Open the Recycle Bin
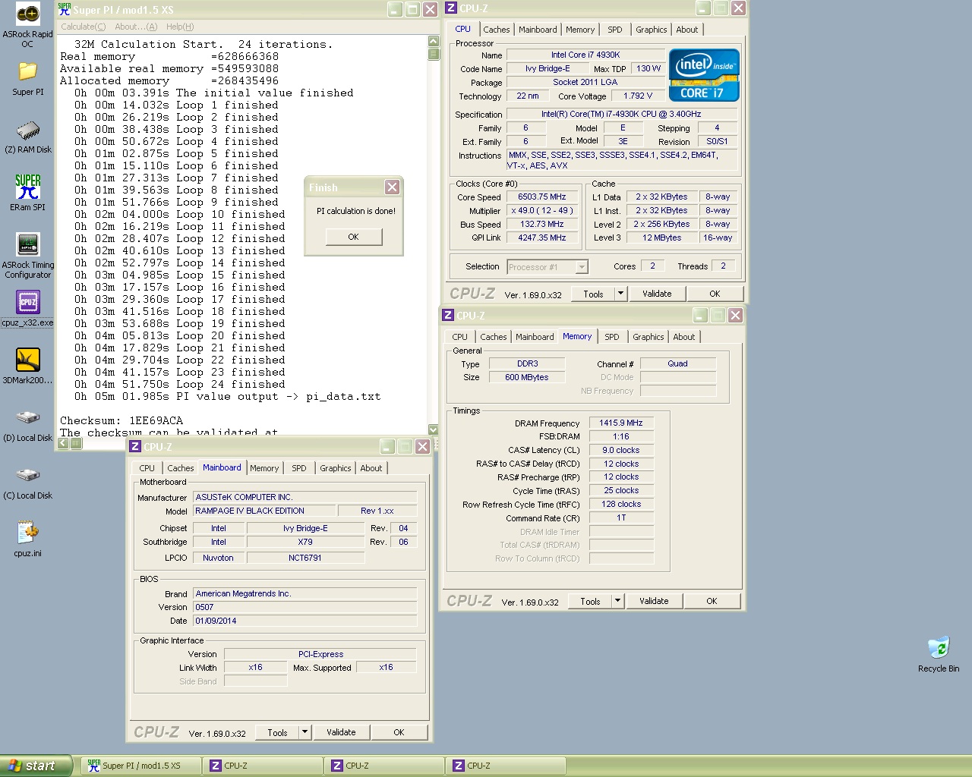Viewport: 972px width, 777px height. click(x=939, y=647)
